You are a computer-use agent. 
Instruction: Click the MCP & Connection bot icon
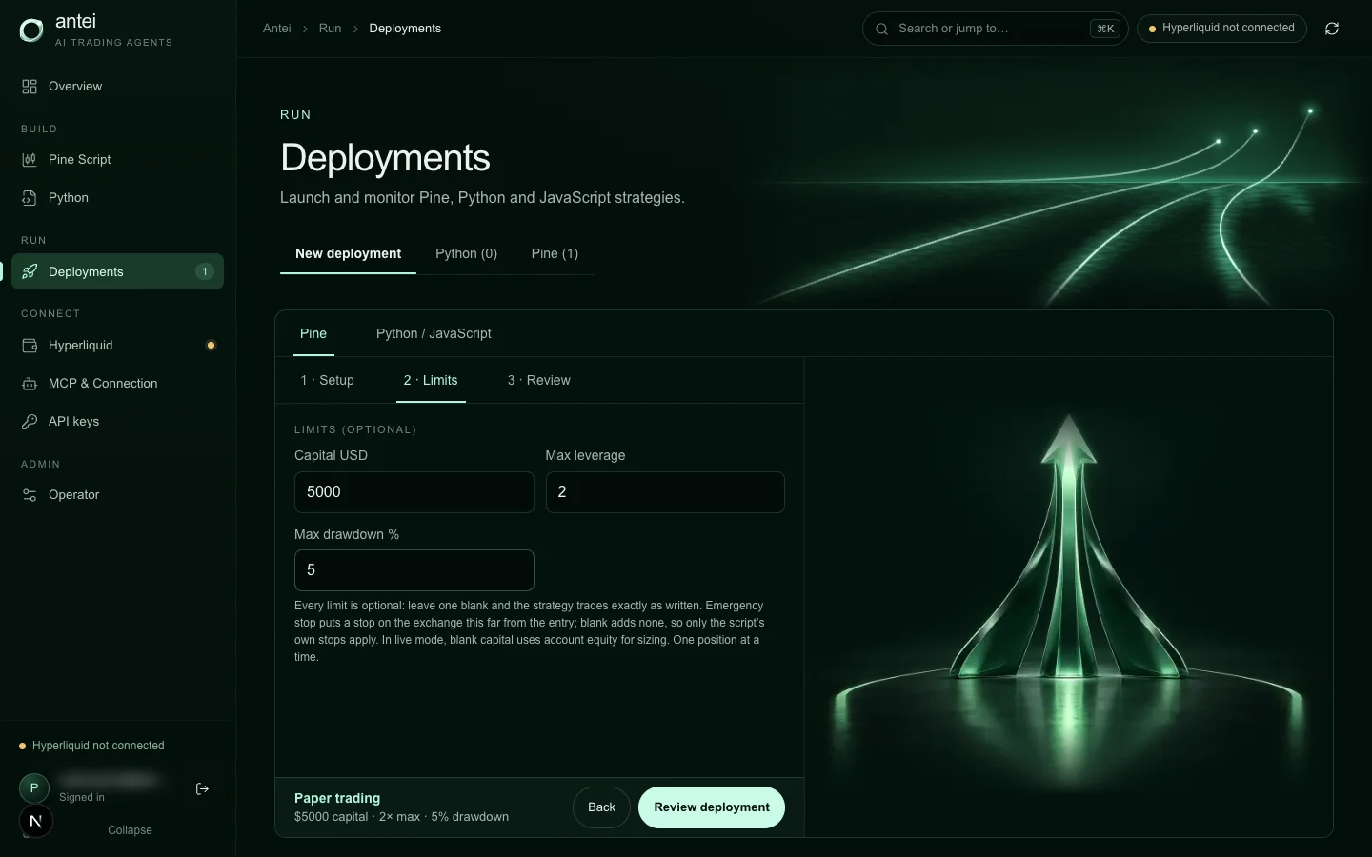click(x=30, y=384)
